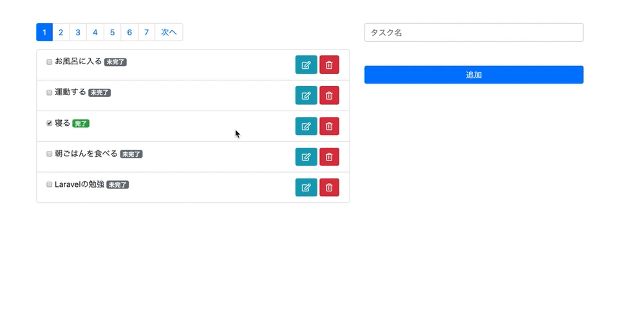Screen dimensions: 618x334
Task: Jump to pagination page 7
Action: point(147,32)
